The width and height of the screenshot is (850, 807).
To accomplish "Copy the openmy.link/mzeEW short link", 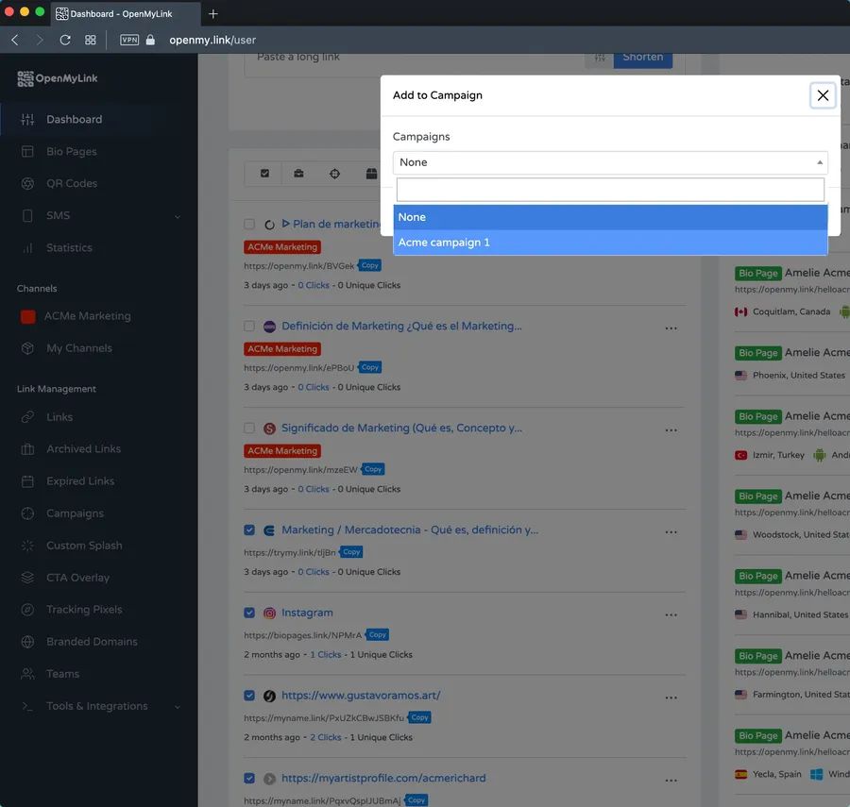I will 373,469.
